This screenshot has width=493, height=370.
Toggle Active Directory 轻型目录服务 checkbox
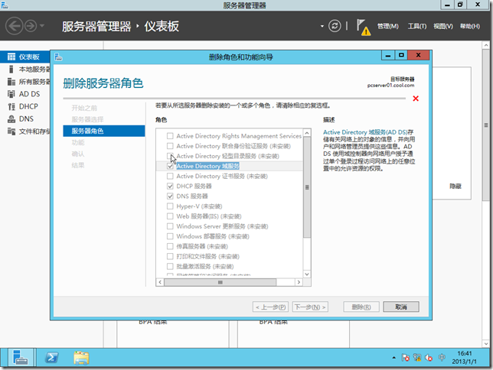[x=170, y=156]
